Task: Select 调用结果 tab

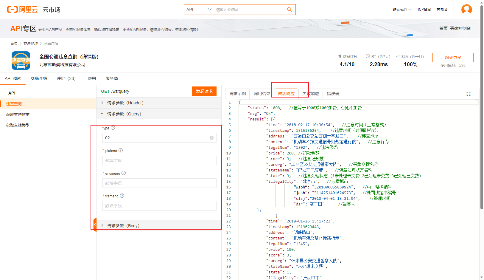Action: (262, 94)
